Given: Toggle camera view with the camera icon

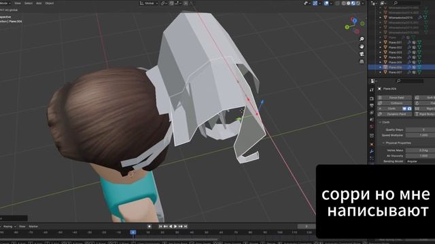Looking at the screenshot, I should (362, 54).
